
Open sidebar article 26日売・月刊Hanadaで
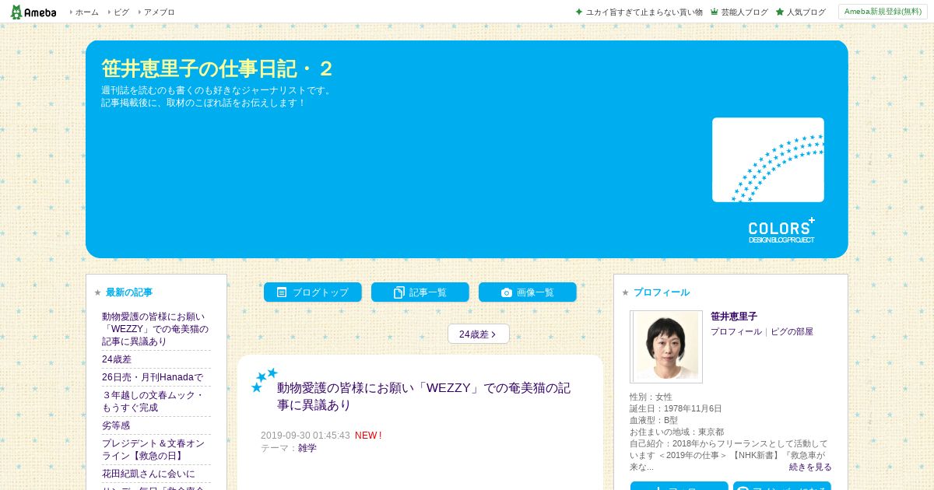click(x=153, y=377)
